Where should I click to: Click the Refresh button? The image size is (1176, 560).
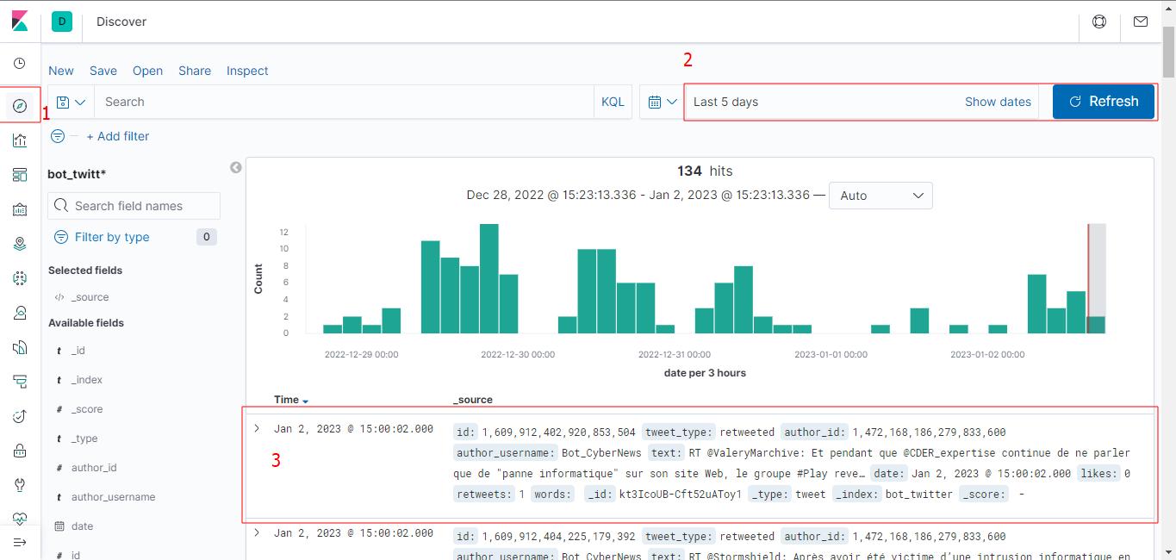pyautogui.click(x=1103, y=102)
